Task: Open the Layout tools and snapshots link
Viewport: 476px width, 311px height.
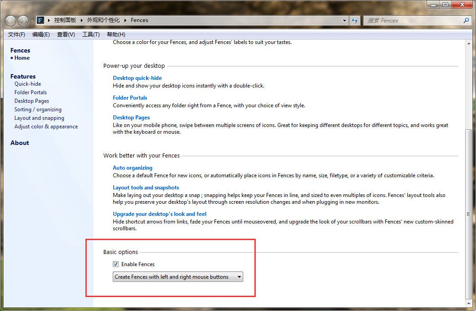Action: pyautogui.click(x=146, y=187)
